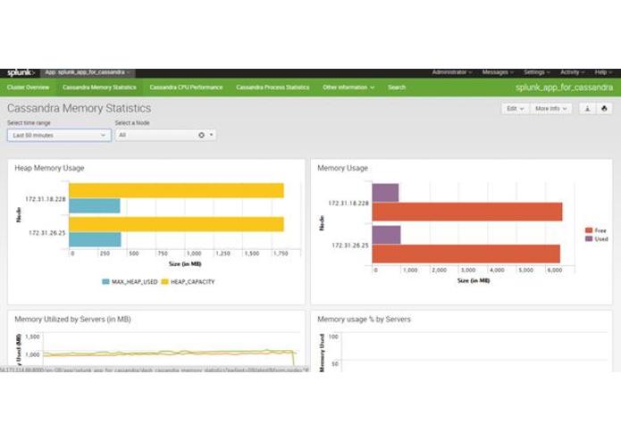Go to the Cluster Overview tab

point(28,87)
